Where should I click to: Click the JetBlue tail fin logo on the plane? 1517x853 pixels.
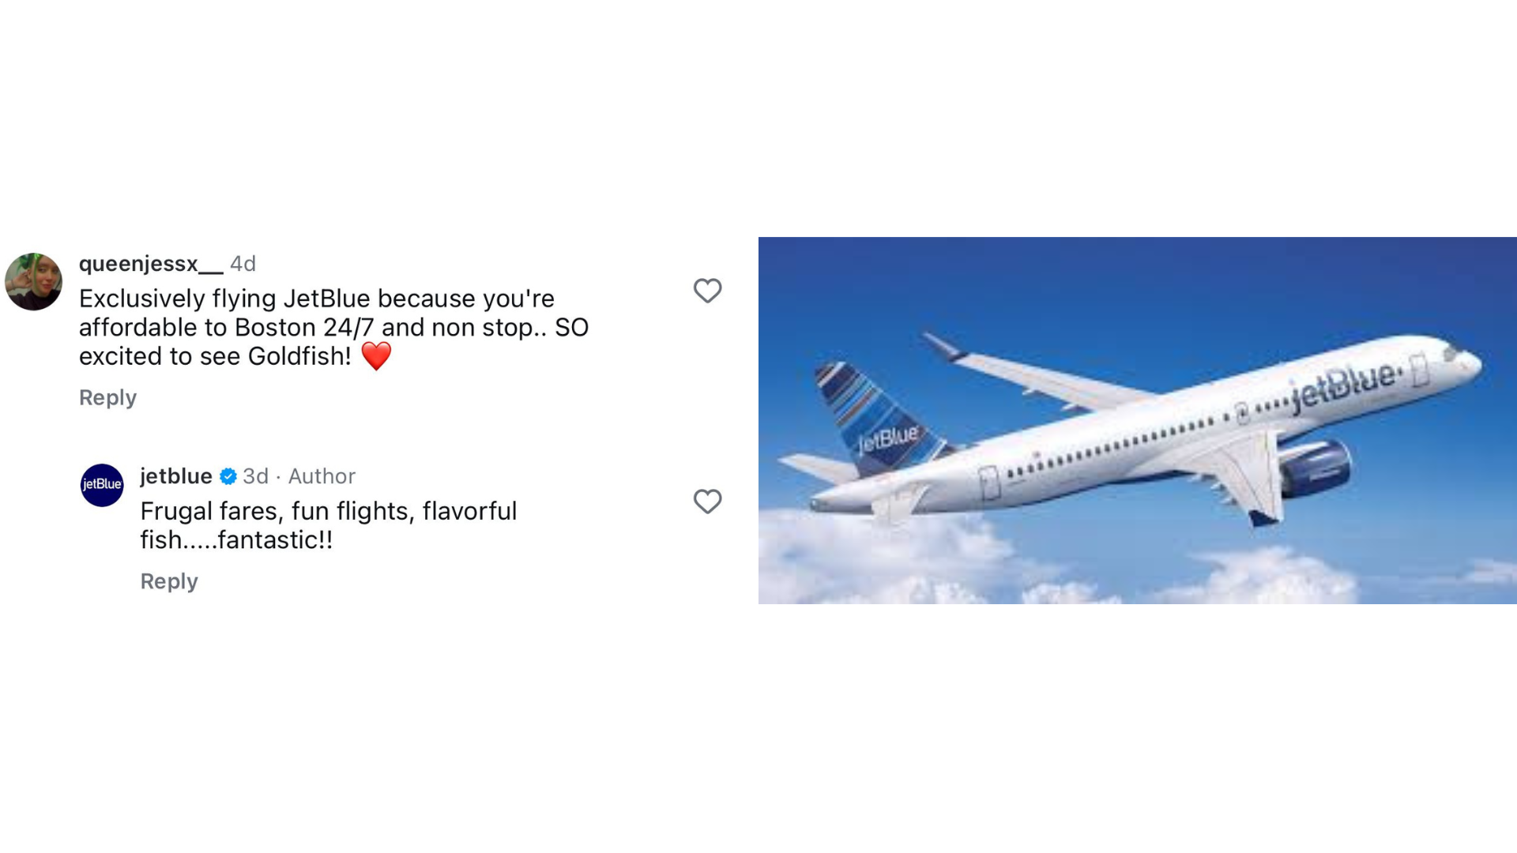click(x=887, y=438)
